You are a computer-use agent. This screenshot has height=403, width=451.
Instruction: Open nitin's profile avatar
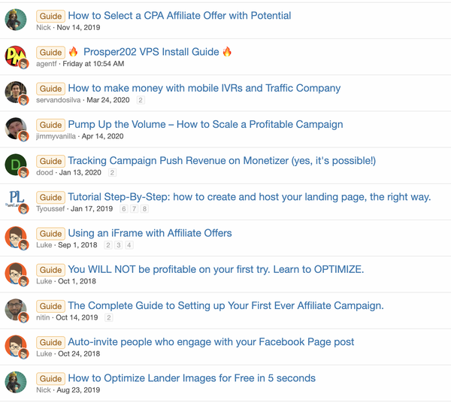pyautogui.click(x=16, y=310)
